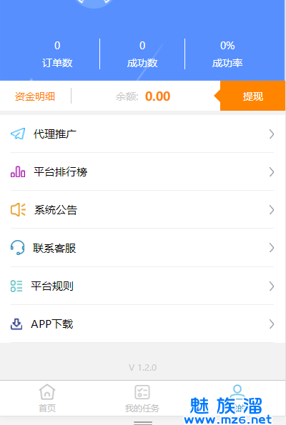Viewport: 286px width, 425px height.
Task: Open the 资金明细 link
Action: click(x=35, y=96)
